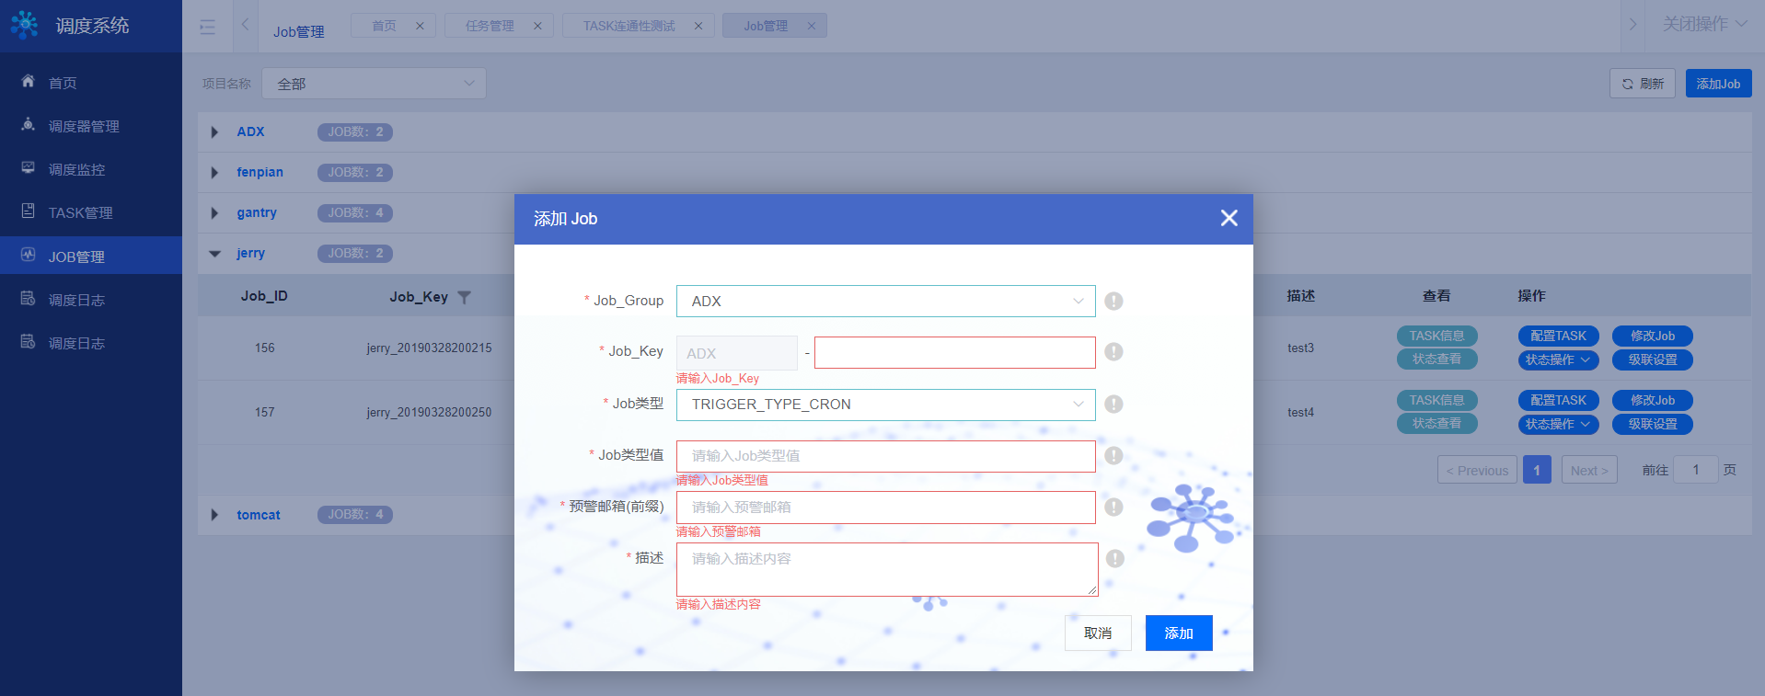
Task: Close the TASK连通性测试 tab
Action: tap(698, 26)
